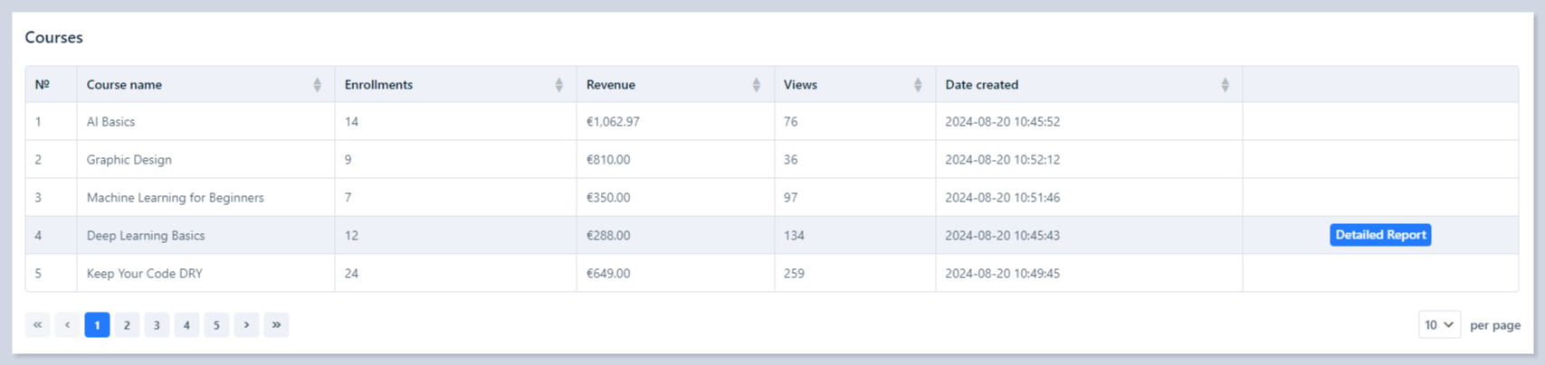Open Detailed Report for Deep Learning Basics
Screen dimensions: 1545x365
1379,235
